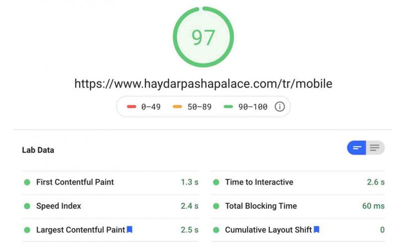Switch Lab Data to compact view toggle

click(x=357, y=148)
